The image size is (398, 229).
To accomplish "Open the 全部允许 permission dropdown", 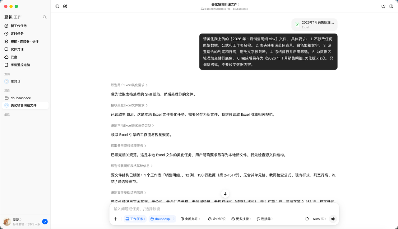I will click(x=190, y=219).
